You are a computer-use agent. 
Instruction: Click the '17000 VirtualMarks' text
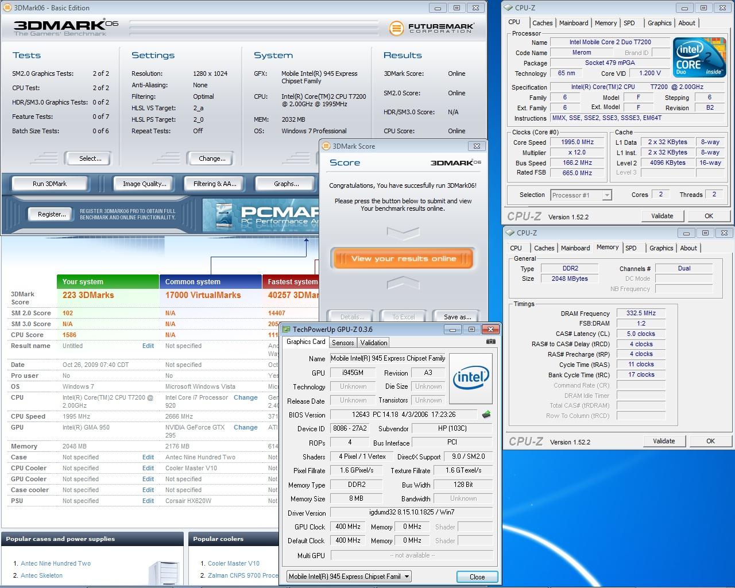203,295
